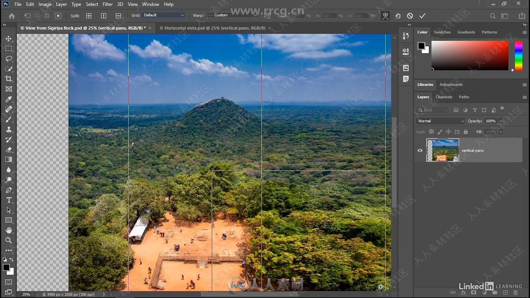Toggle lock position

[448, 132]
